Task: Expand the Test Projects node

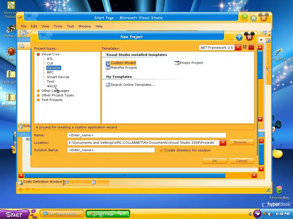Action: point(38,100)
